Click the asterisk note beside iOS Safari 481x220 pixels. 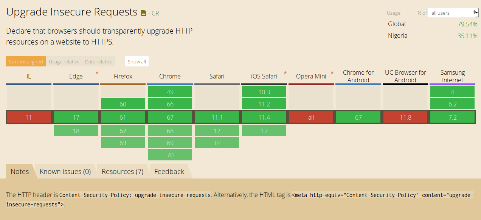pos(285,73)
